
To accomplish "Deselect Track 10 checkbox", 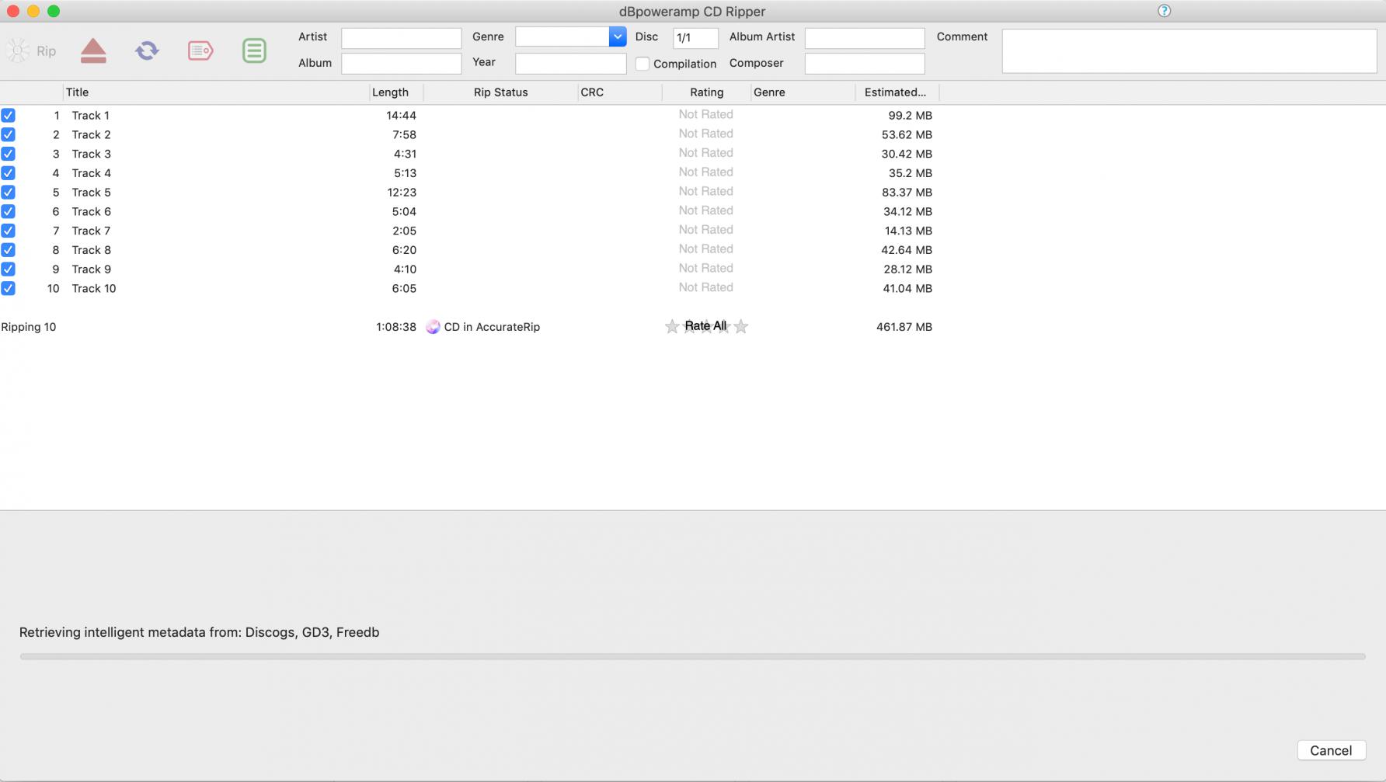I will click(x=9, y=289).
